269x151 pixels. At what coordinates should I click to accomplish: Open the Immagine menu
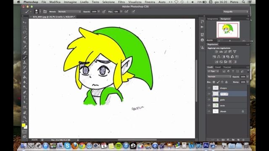(70, 2)
